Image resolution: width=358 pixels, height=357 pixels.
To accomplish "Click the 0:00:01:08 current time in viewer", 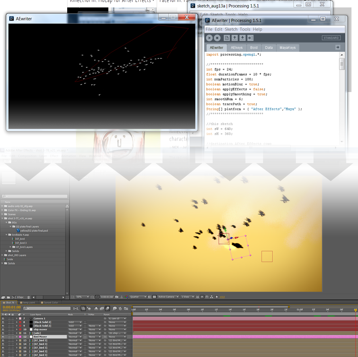I will point(107,297).
